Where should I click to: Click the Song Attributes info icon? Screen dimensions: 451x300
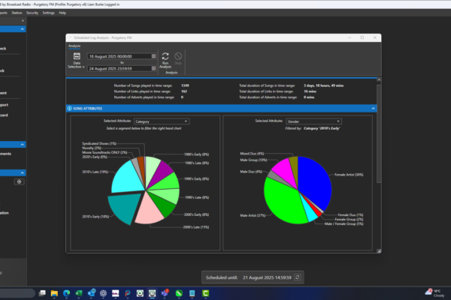pyautogui.click(x=70, y=109)
